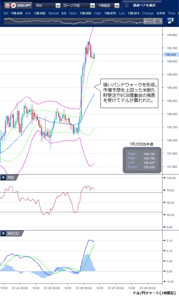Click the chart lock/unlock icon
179x296 pixels.
click(x=171, y=21)
